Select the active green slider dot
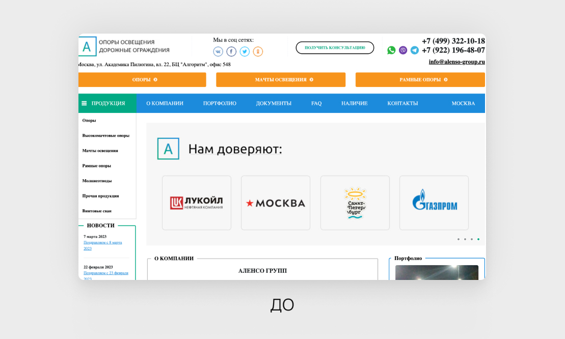565x339 pixels. 478,239
